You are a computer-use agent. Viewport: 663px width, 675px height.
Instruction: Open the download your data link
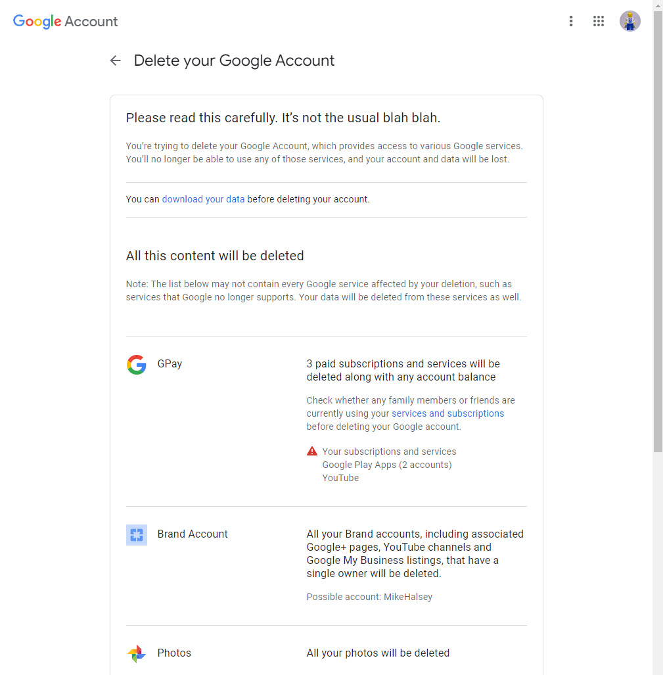tap(203, 199)
